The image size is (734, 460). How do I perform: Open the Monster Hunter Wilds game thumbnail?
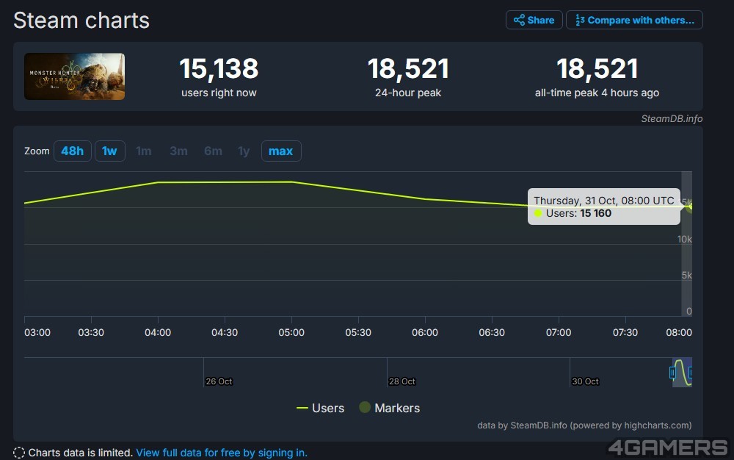click(74, 76)
